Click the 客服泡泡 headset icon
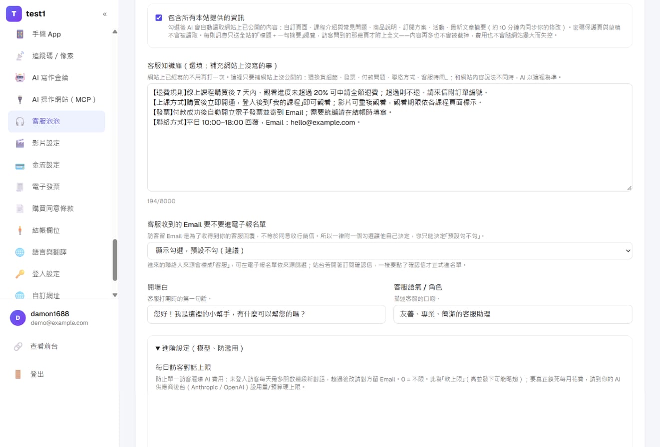 [20, 121]
